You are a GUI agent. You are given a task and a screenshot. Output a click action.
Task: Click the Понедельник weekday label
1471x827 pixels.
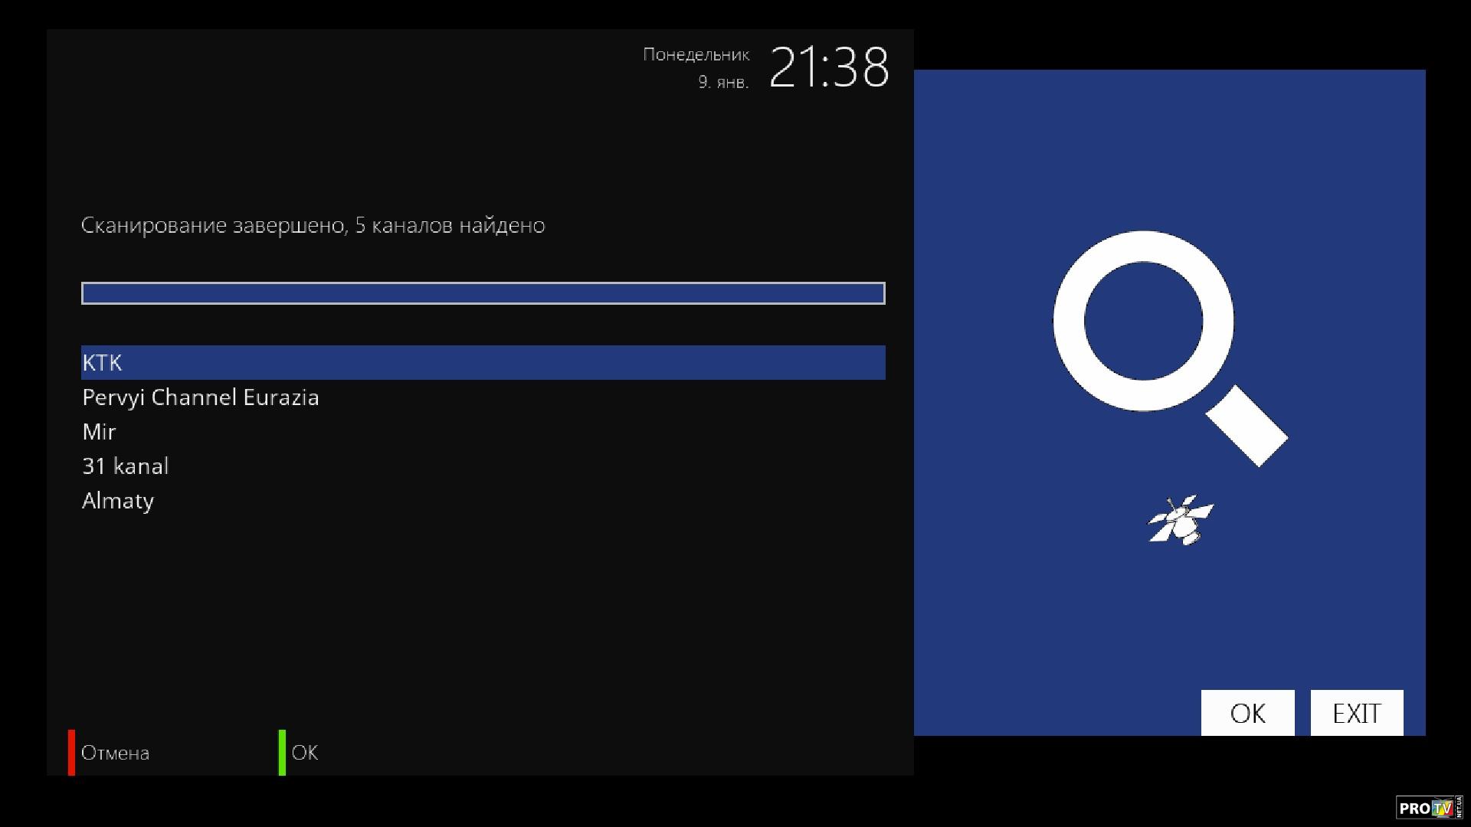point(696,54)
